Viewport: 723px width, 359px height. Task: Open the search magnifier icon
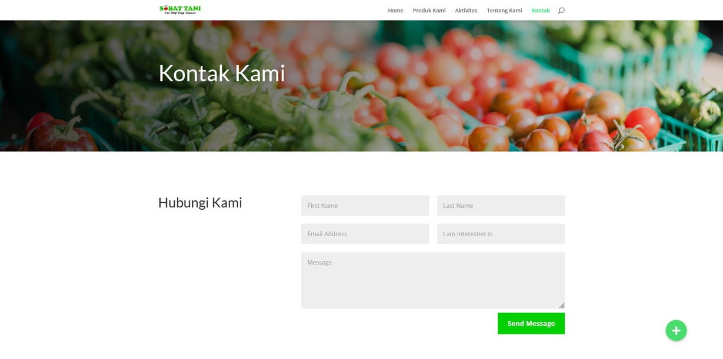tap(561, 11)
